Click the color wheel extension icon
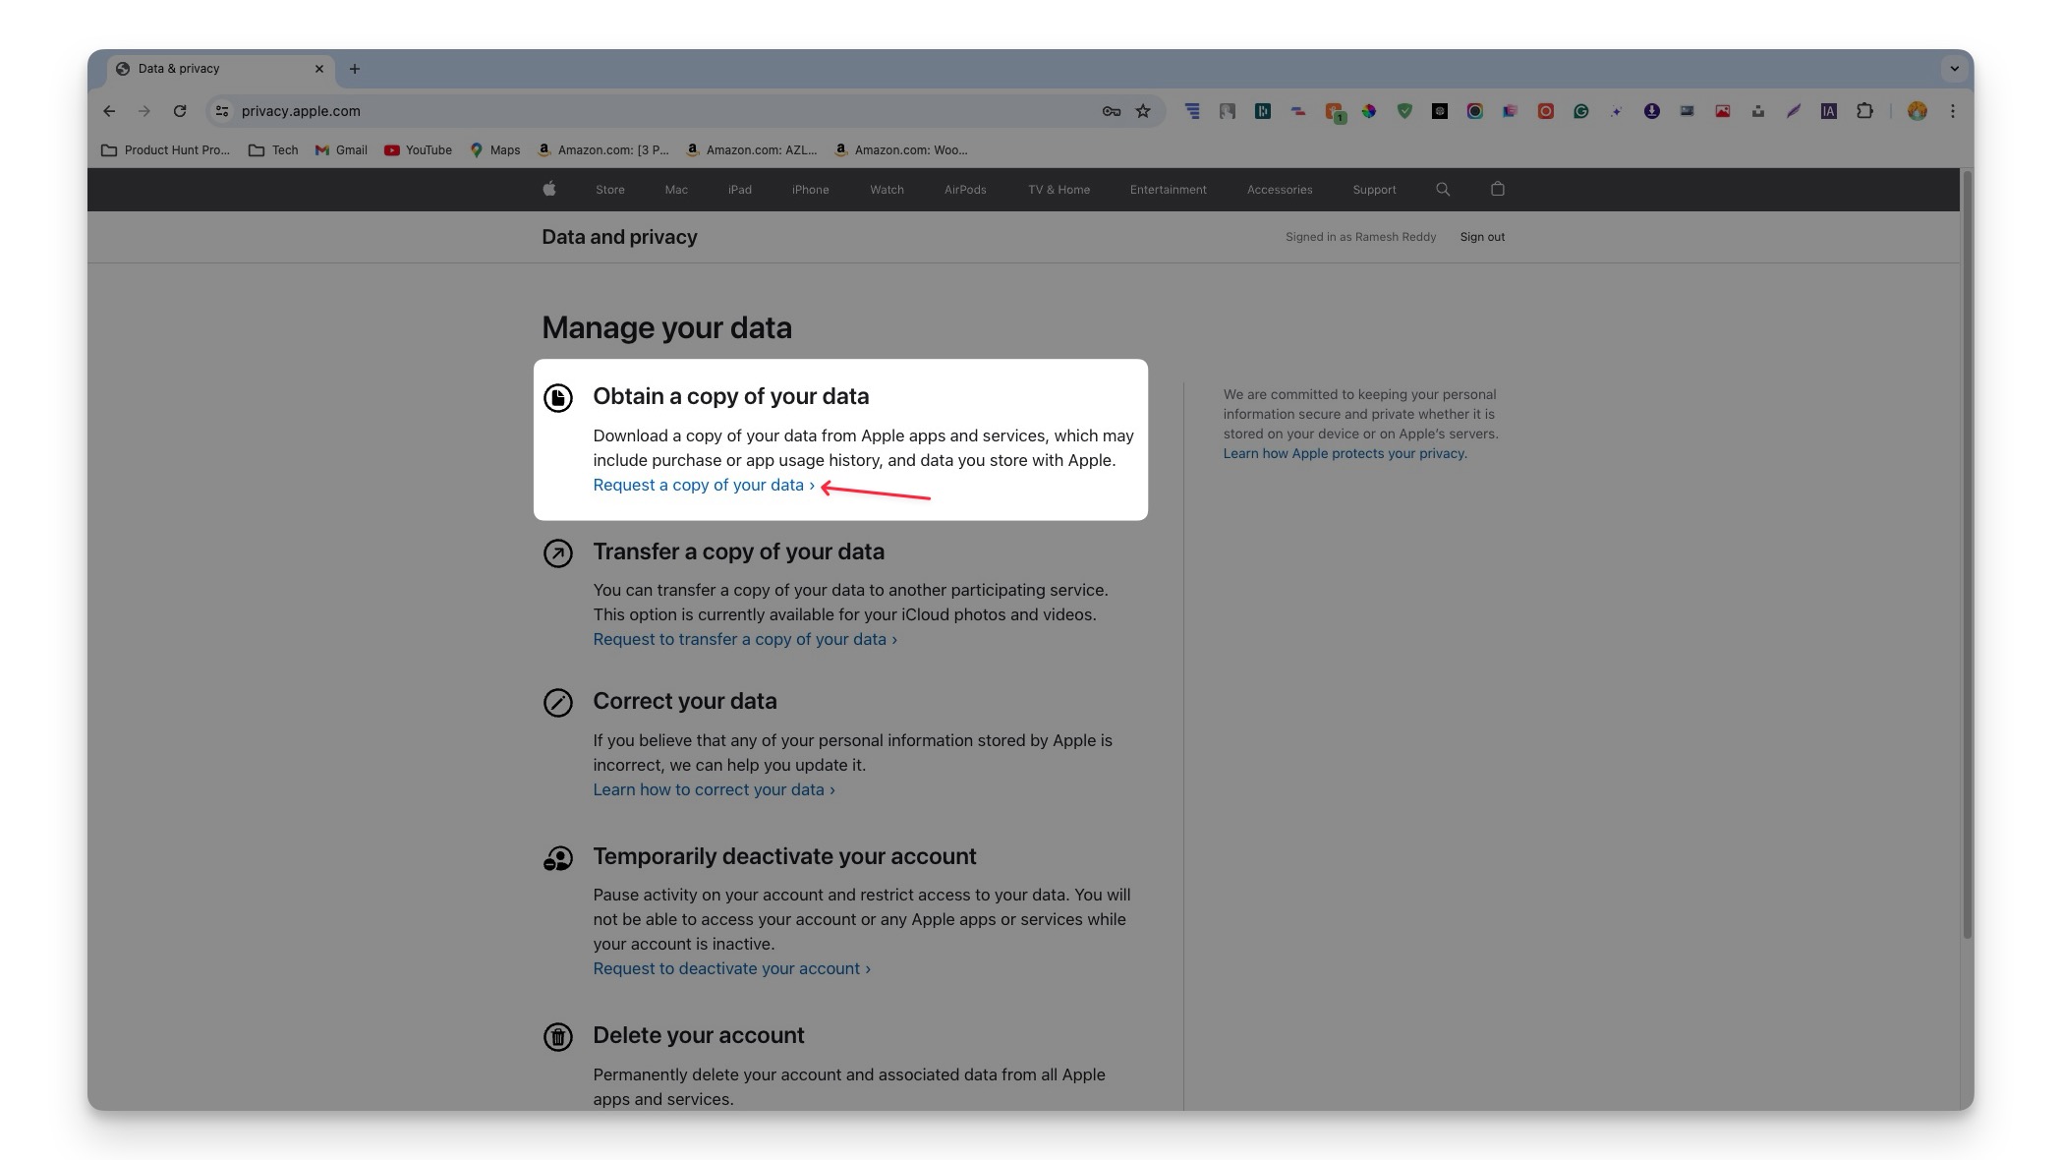The width and height of the screenshot is (2061, 1160). (x=1369, y=111)
